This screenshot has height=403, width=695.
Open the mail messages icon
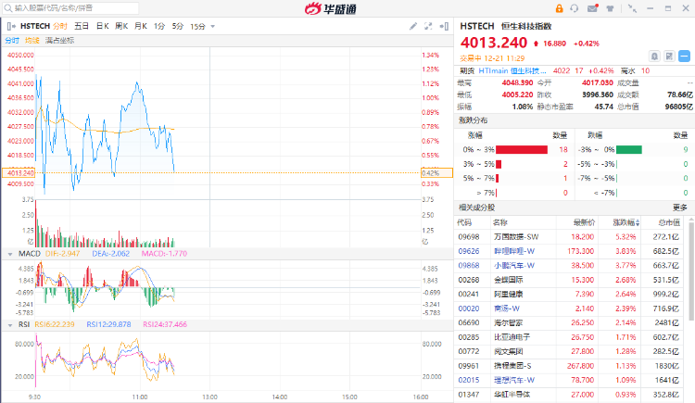[593, 8]
